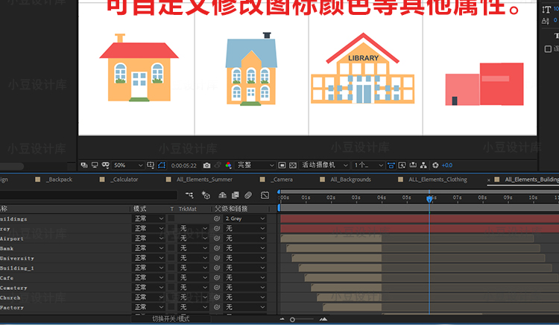Click the timeline zoom slider handle
The height and width of the screenshot is (325, 559).
pos(292,320)
